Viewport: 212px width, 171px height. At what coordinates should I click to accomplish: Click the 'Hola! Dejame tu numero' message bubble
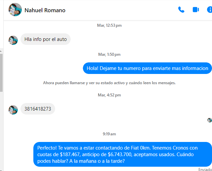147,68
